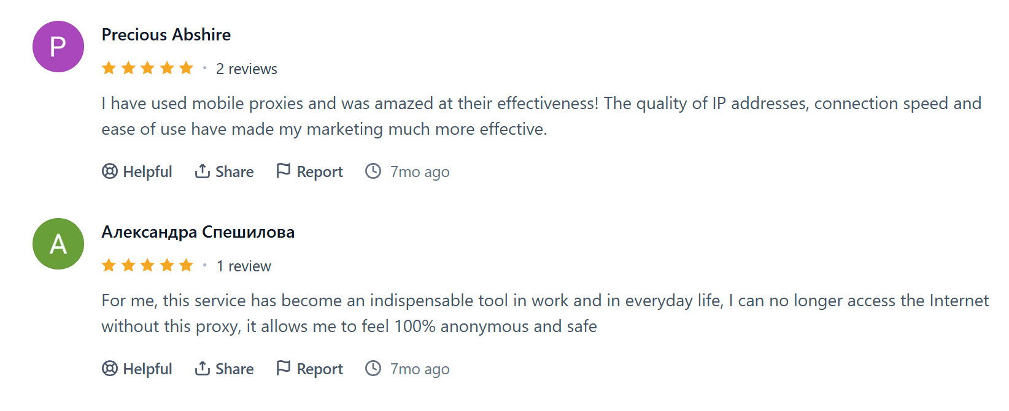Open Александра Спешилова's profile name
This screenshot has height=411, width=1009.
198,232
